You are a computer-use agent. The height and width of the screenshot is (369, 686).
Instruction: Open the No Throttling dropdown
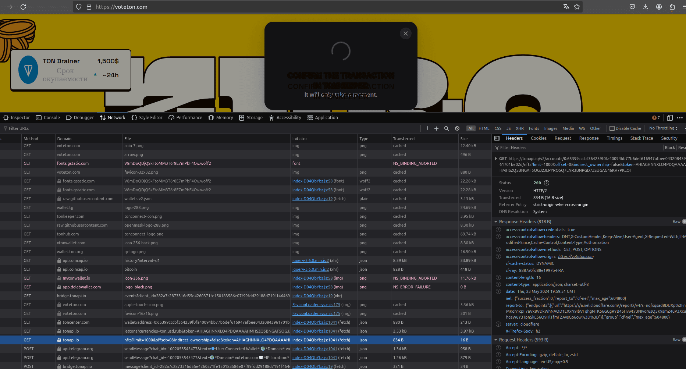662,128
